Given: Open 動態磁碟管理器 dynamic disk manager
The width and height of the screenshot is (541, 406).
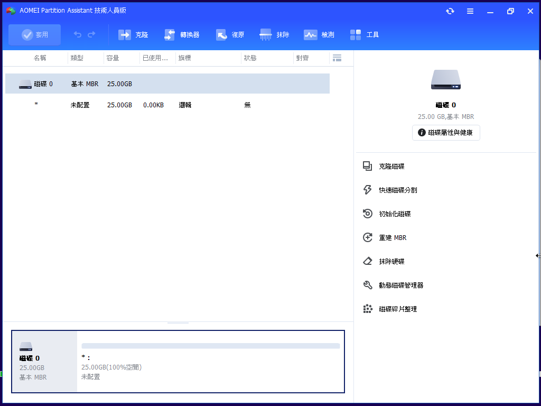Looking at the screenshot, I should pyautogui.click(x=401, y=285).
